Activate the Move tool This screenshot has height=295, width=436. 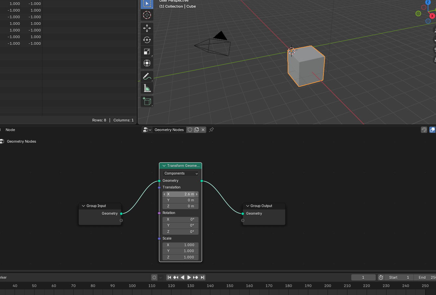pyautogui.click(x=147, y=28)
